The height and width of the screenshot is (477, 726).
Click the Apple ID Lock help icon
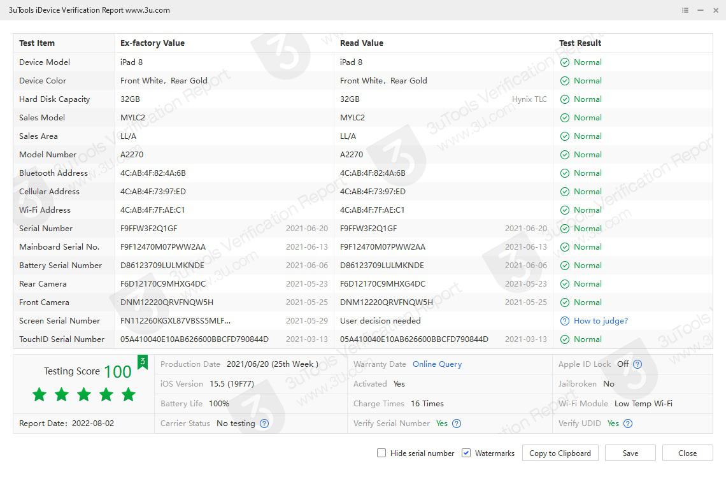coord(637,364)
